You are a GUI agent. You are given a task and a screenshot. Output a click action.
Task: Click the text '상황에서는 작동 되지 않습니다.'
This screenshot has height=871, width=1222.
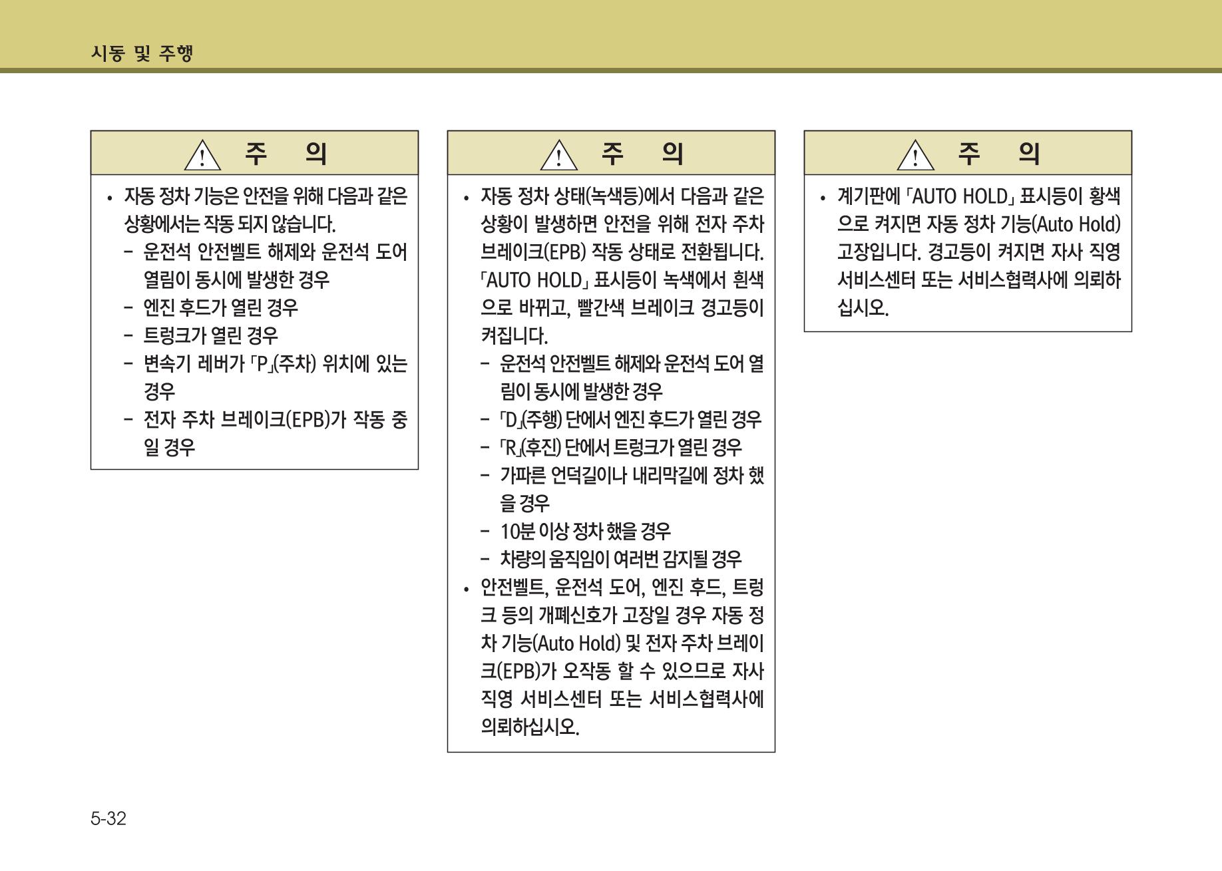click(230, 224)
